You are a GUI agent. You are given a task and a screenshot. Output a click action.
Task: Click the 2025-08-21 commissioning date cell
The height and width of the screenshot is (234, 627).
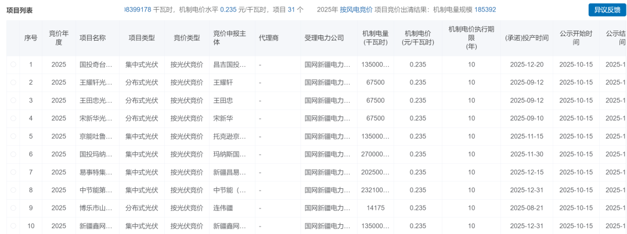click(527, 208)
